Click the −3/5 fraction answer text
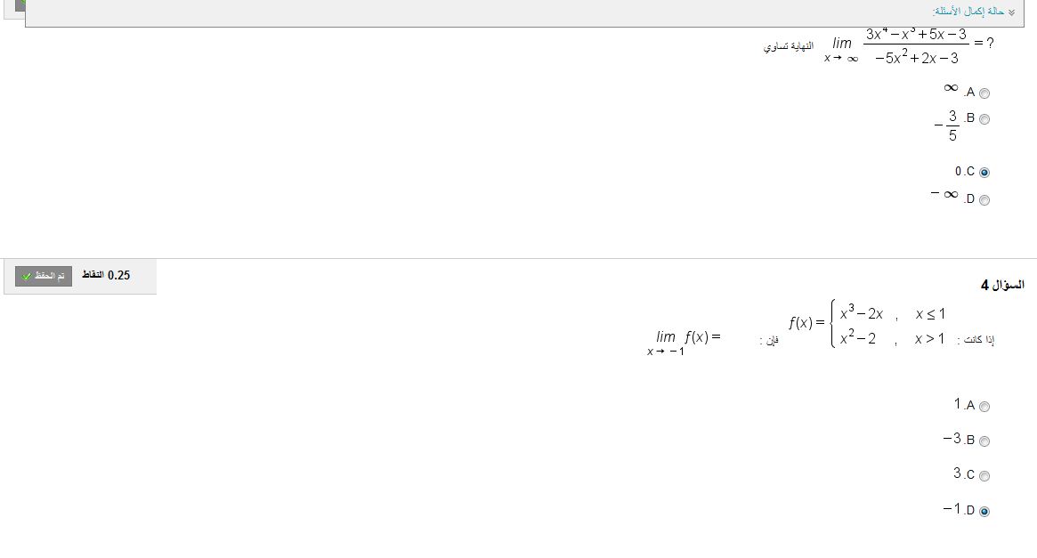Viewport: 1037px width, 558px height. 947,125
